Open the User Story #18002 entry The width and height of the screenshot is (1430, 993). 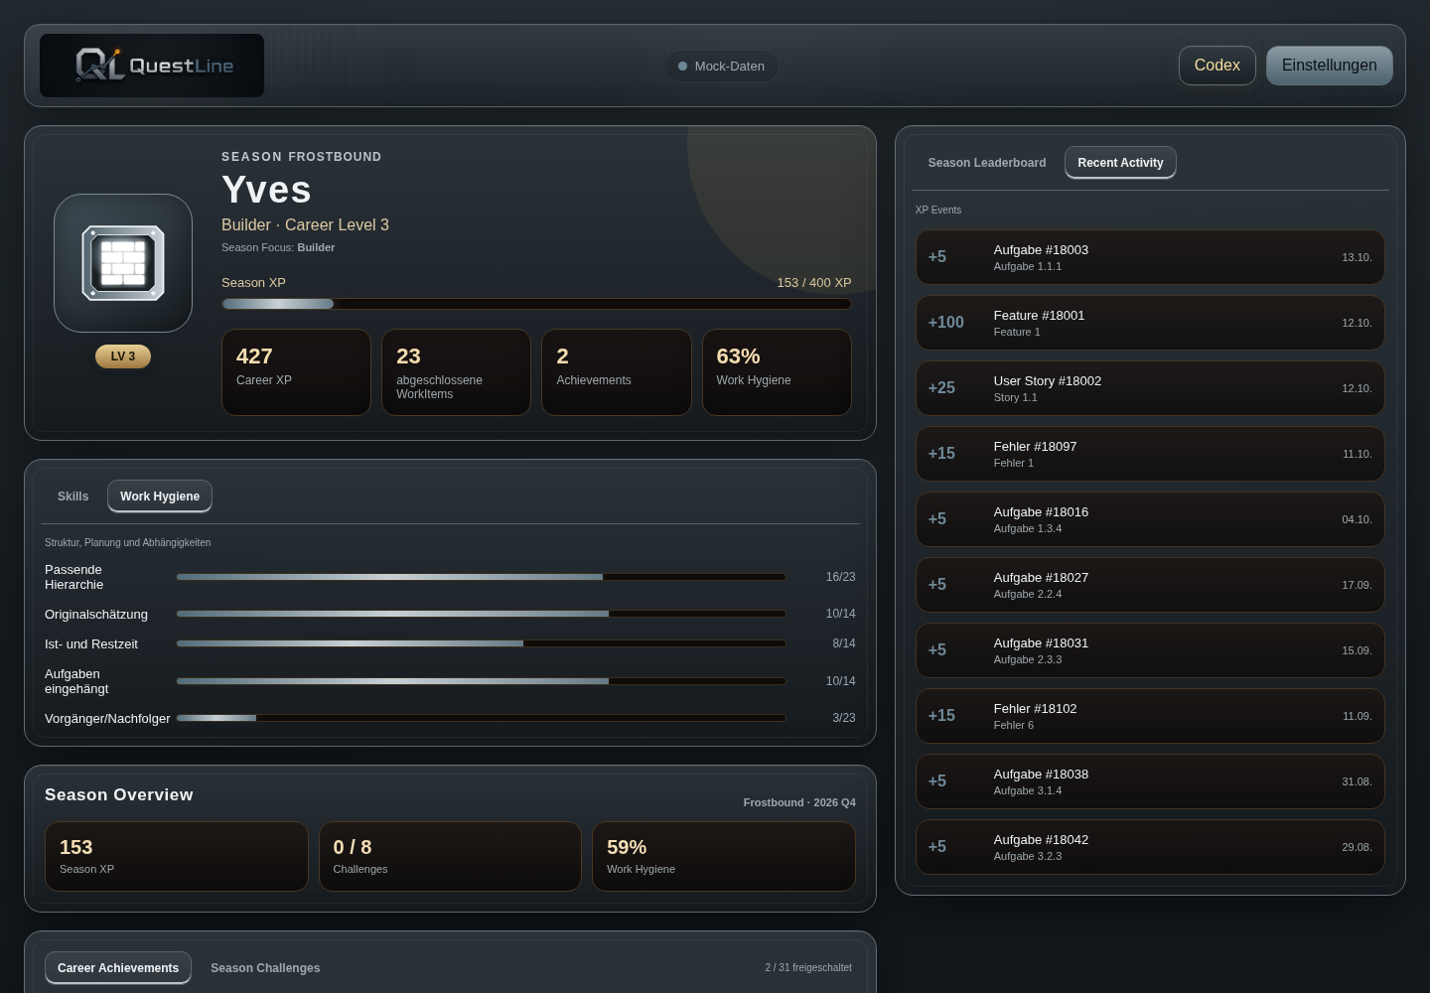pos(1150,388)
